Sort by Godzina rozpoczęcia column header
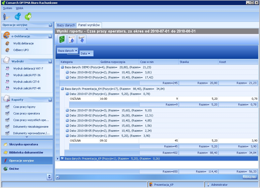This screenshot has width=260, height=188. point(119,62)
